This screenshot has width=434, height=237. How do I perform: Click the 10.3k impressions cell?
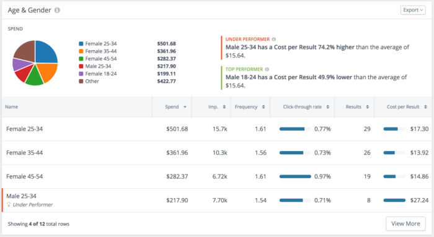[x=219, y=153]
